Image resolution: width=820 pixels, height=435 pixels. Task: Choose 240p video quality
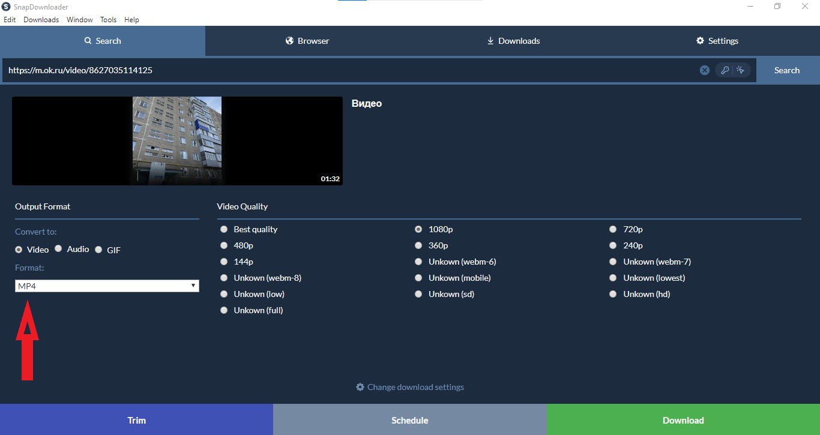click(613, 245)
